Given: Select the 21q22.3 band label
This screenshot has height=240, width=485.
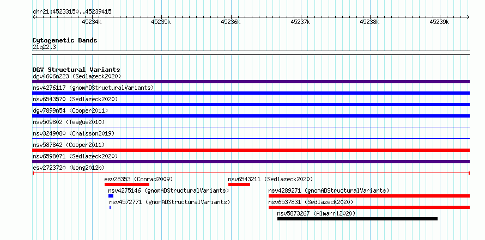Looking at the screenshot, I should (44, 47).
